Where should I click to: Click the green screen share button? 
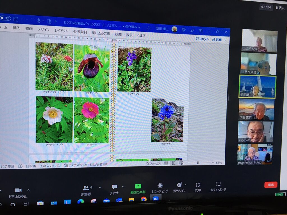point(138,189)
